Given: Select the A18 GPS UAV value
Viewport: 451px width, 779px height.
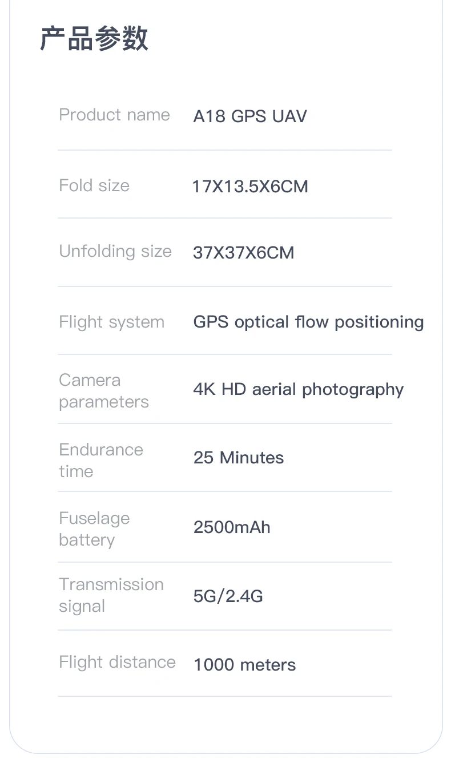Looking at the screenshot, I should tap(250, 116).
